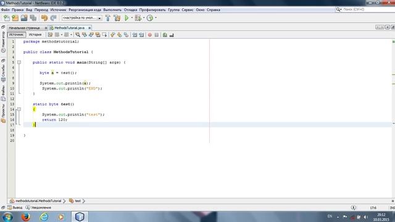Click the Debug Project icon
Viewport: 395px width, 222px height.
point(138,18)
